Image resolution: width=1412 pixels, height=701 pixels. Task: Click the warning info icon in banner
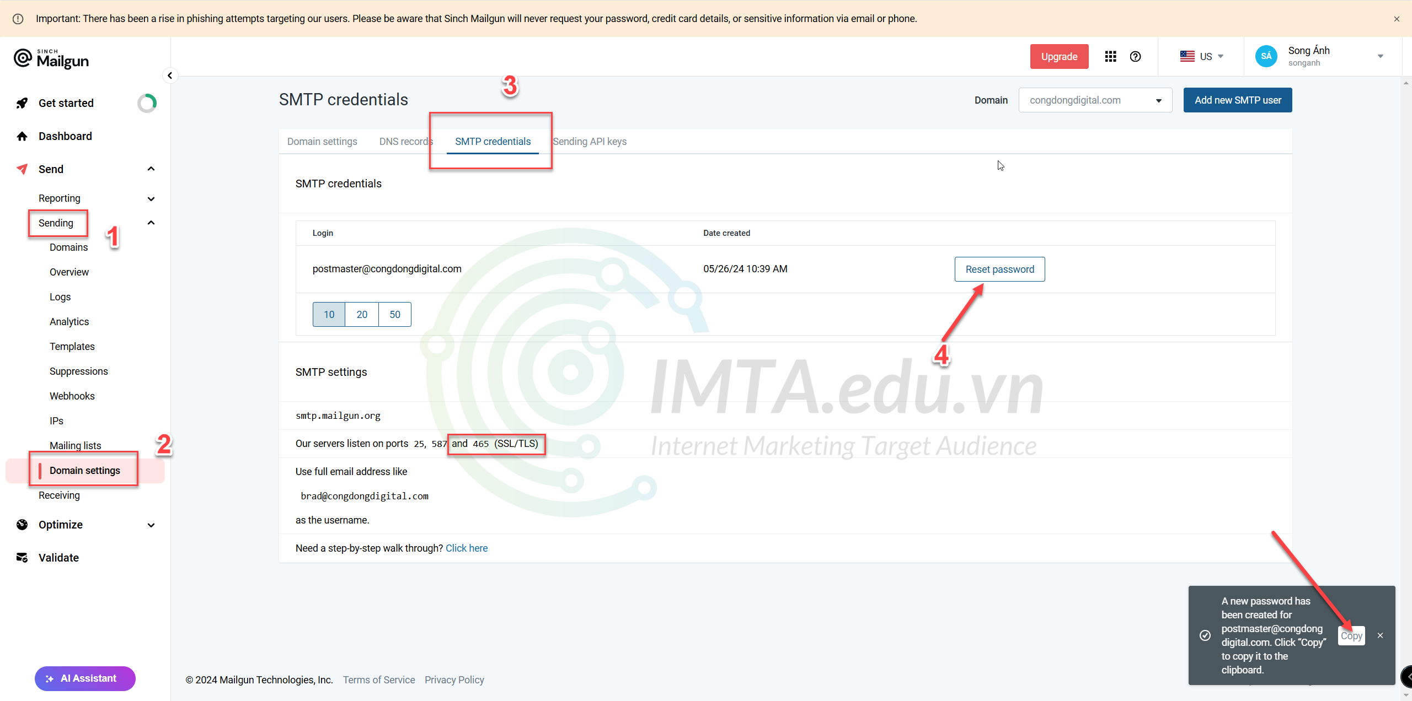point(18,19)
